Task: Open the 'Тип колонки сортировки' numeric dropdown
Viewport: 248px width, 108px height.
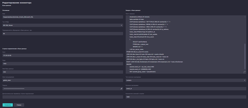Action: tap(186, 80)
